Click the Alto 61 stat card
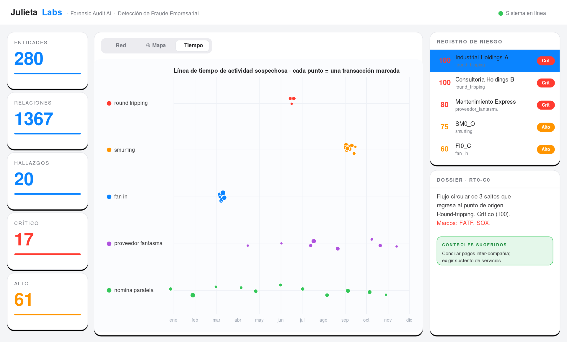Image resolution: width=567 pixels, height=342 pixels. pyautogui.click(x=48, y=302)
